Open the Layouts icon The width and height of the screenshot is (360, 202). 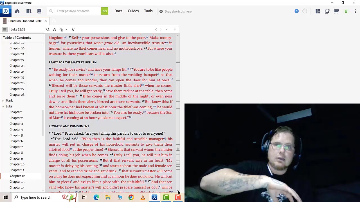318,11
